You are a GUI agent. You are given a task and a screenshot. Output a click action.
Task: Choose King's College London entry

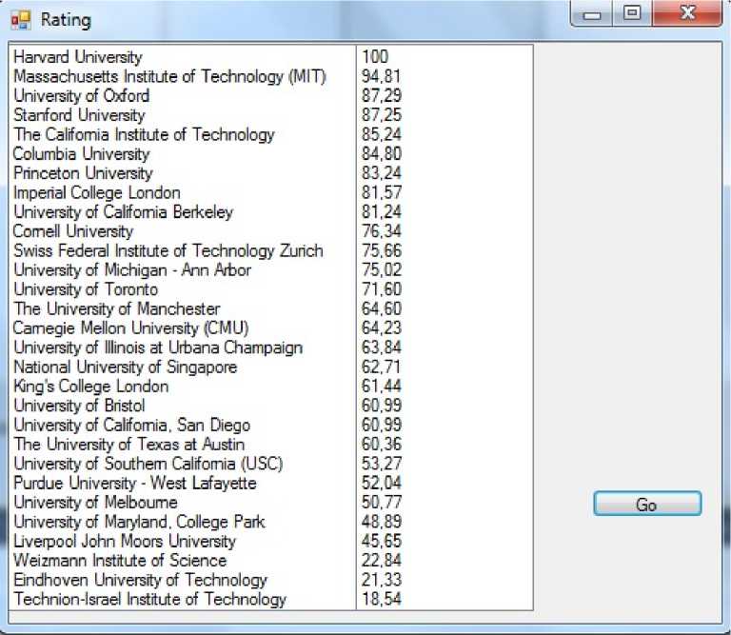click(91, 386)
